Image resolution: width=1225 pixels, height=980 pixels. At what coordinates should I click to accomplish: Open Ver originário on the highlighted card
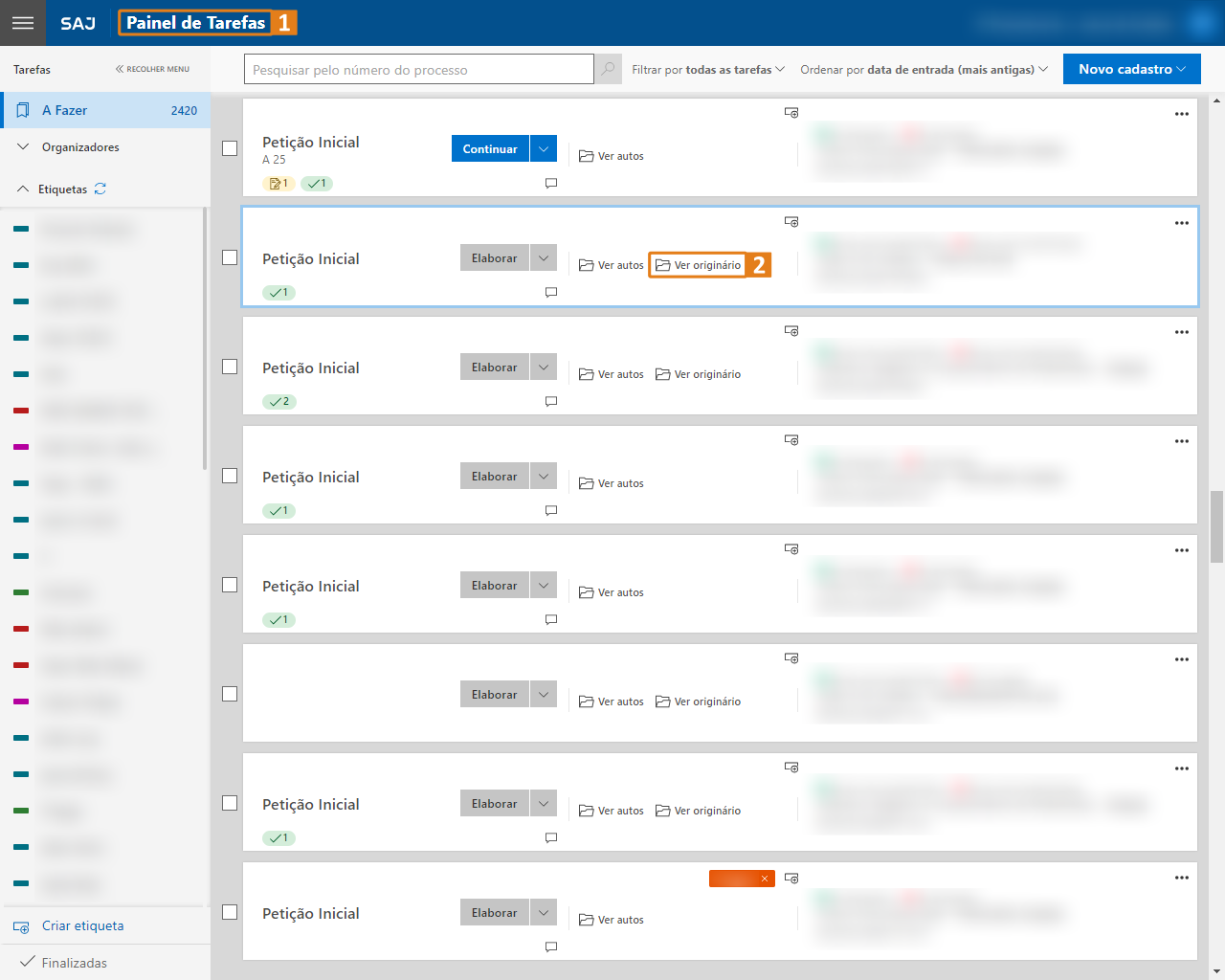tap(698, 265)
